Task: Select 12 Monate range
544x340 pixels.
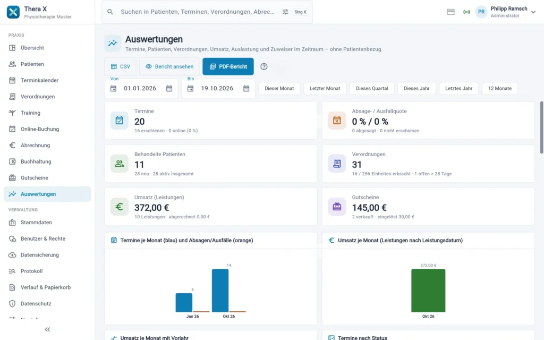Action: click(x=500, y=89)
